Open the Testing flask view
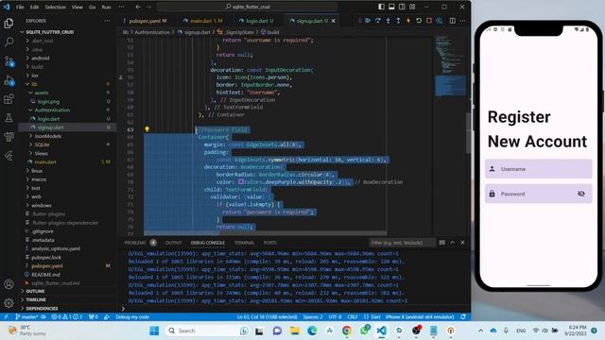The width and height of the screenshot is (605, 340). (9, 117)
